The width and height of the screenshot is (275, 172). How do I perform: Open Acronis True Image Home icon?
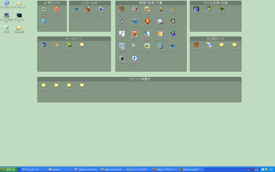point(209,45)
